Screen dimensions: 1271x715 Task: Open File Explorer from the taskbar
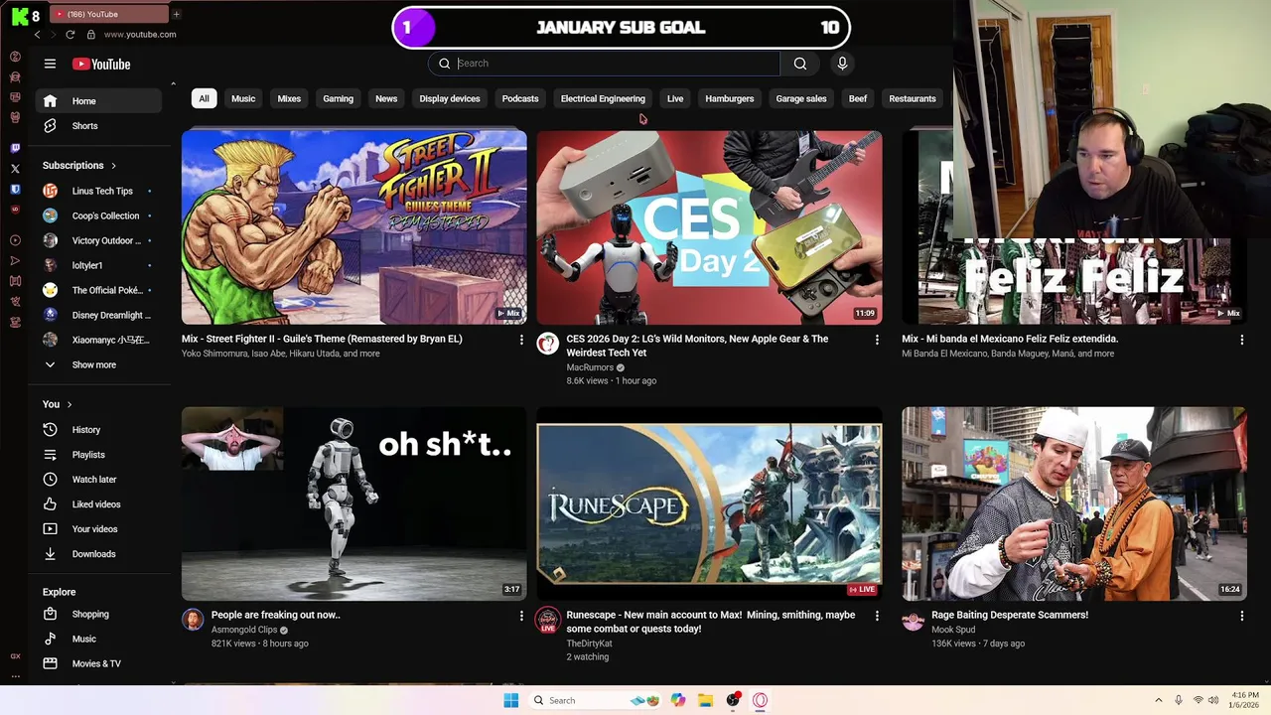pos(705,700)
